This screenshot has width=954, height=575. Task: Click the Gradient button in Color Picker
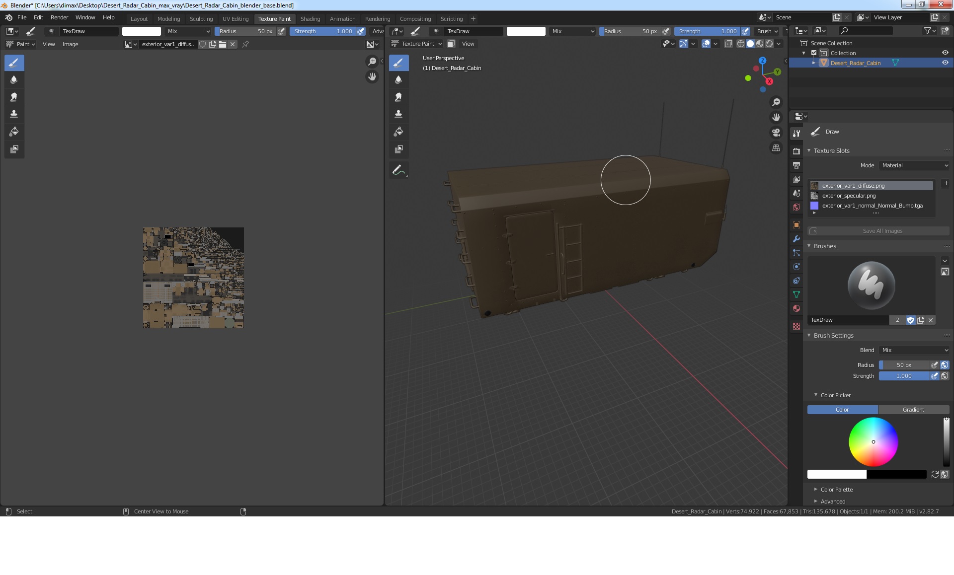pos(913,410)
